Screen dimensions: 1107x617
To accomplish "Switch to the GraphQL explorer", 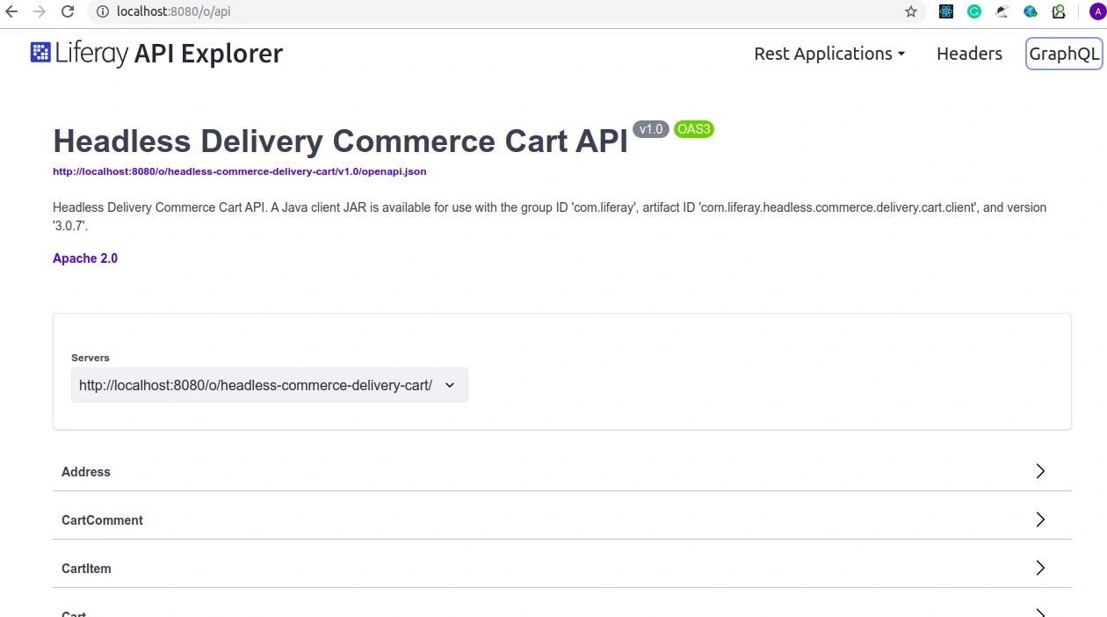I will [x=1064, y=54].
